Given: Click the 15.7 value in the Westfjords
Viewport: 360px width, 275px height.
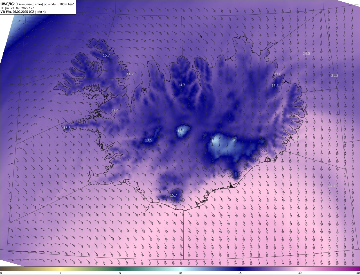Looking at the screenshot, I should tap(106, 55).
